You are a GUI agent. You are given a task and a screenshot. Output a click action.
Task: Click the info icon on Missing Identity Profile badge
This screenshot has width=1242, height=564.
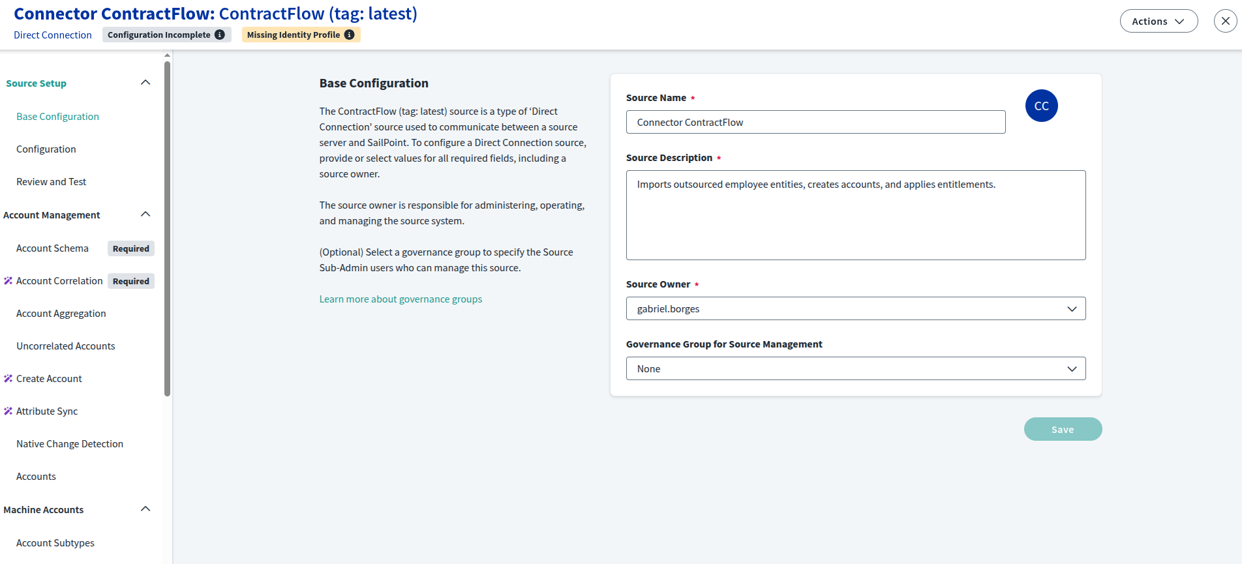tap(350, 35)
